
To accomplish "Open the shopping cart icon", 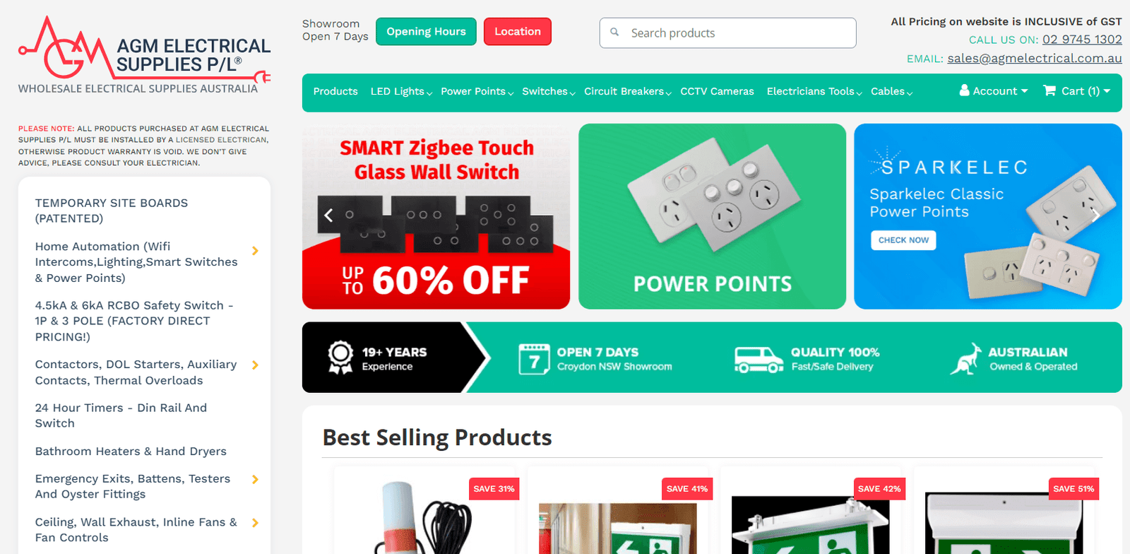I will point(1049,90).
